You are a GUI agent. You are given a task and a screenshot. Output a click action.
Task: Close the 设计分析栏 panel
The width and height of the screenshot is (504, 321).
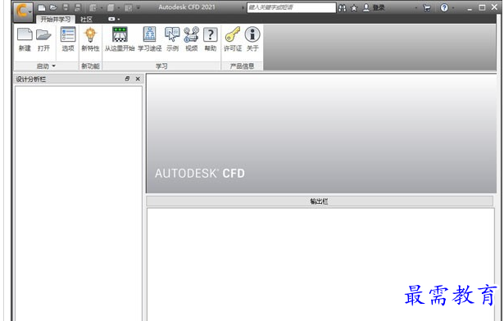click(138, 79)
